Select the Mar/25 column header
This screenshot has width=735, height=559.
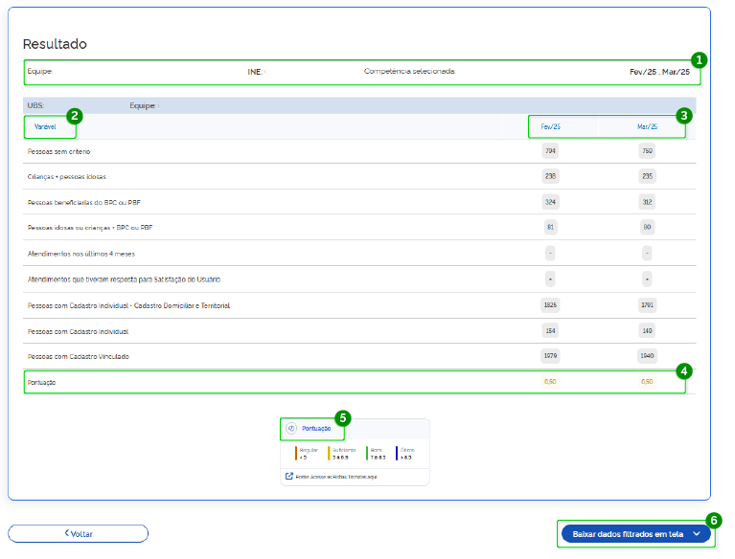coord(647,126)
